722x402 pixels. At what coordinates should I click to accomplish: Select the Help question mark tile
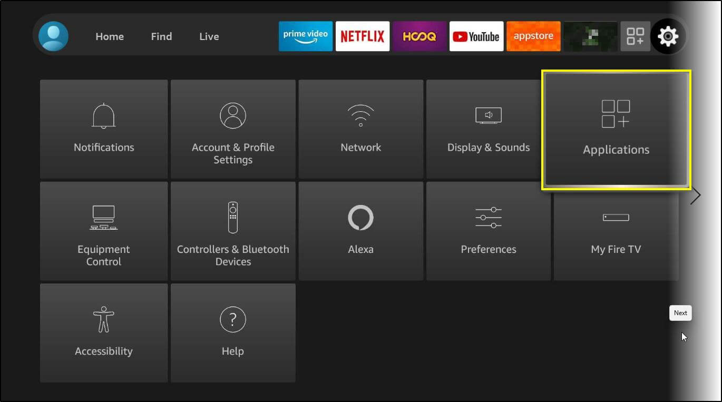(x=233, y=332)
